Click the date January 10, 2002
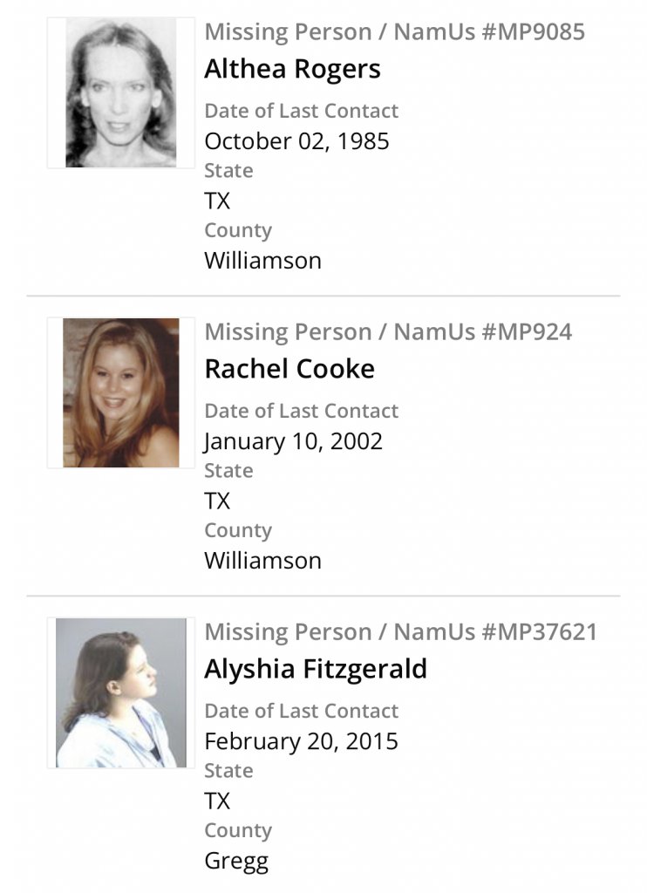Screen dimensions: 647x893 coord(293,441)
